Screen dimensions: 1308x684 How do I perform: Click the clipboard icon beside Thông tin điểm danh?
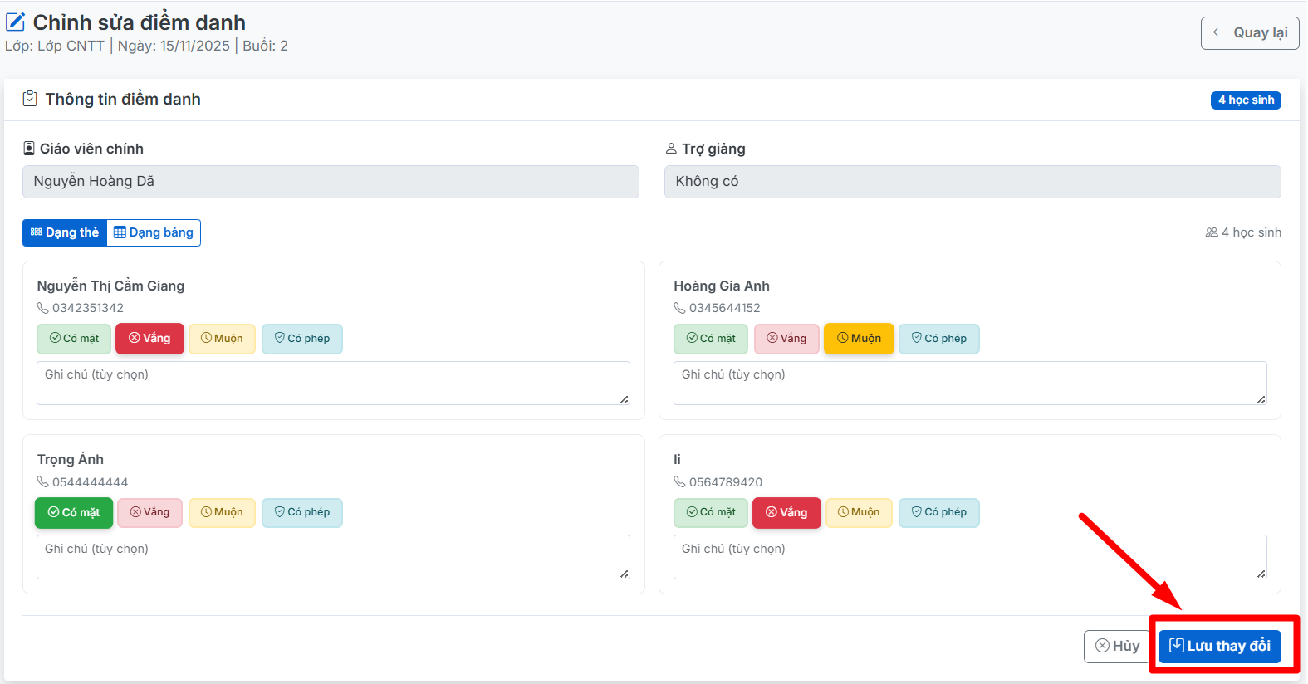click(30, 99)
